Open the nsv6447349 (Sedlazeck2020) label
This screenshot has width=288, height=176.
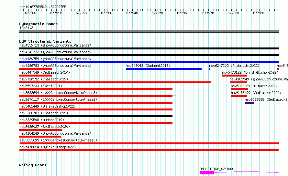click(x=45, y=72)
